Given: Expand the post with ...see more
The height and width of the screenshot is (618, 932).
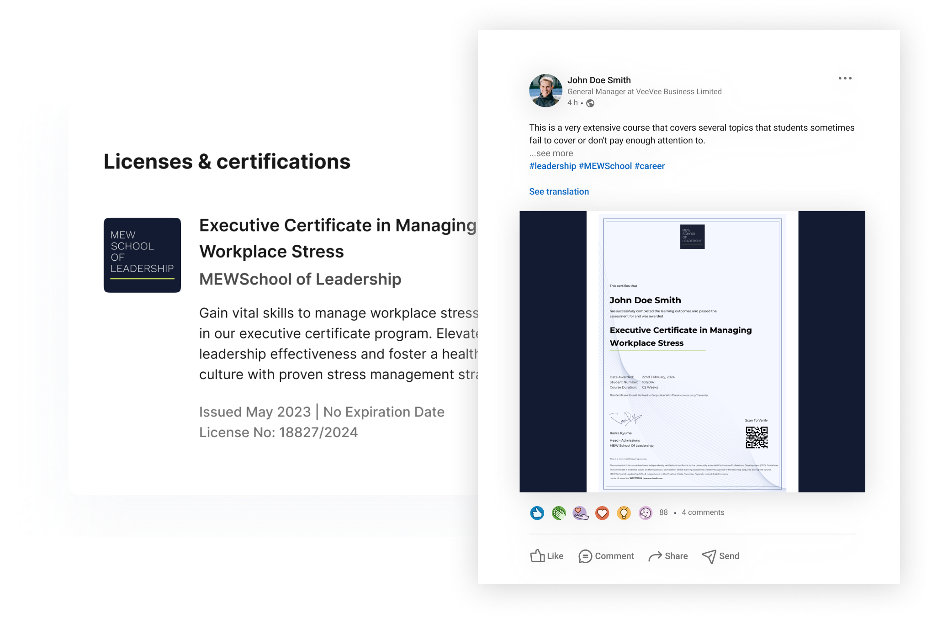Looking at the screenshot, I should [x=551, y=153].
